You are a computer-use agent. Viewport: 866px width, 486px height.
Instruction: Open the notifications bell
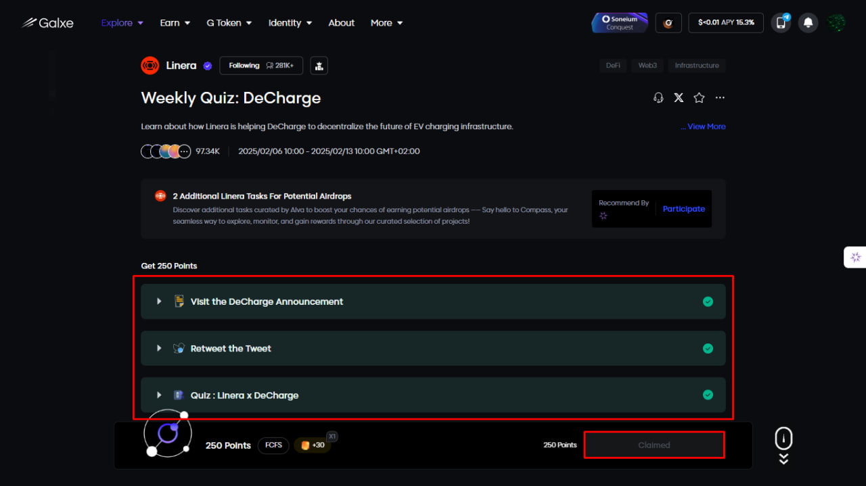808,23
